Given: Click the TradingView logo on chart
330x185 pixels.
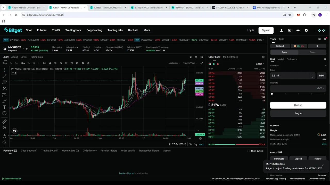Looking at the screenshot, I should (x=14, y=131).
